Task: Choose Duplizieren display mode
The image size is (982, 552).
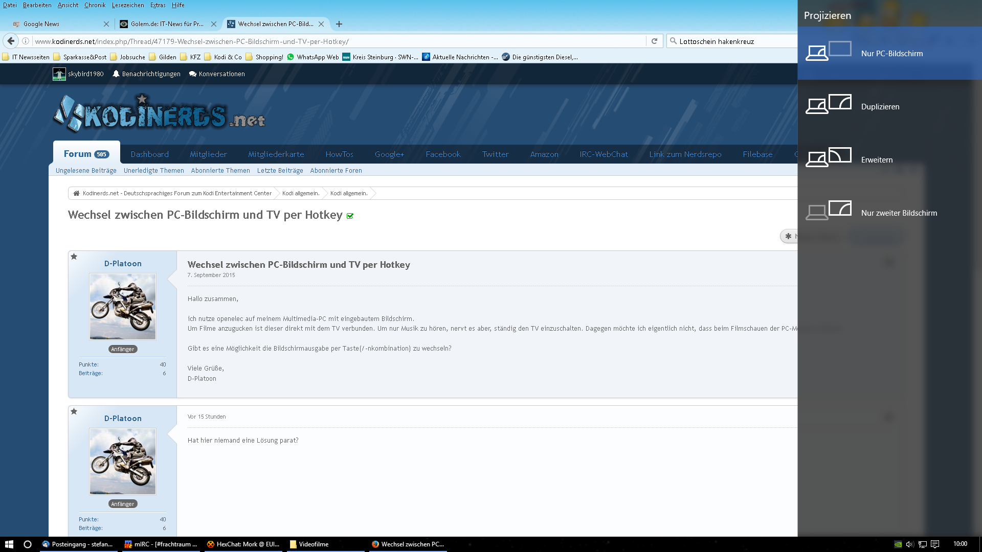Action: [889, 106]
